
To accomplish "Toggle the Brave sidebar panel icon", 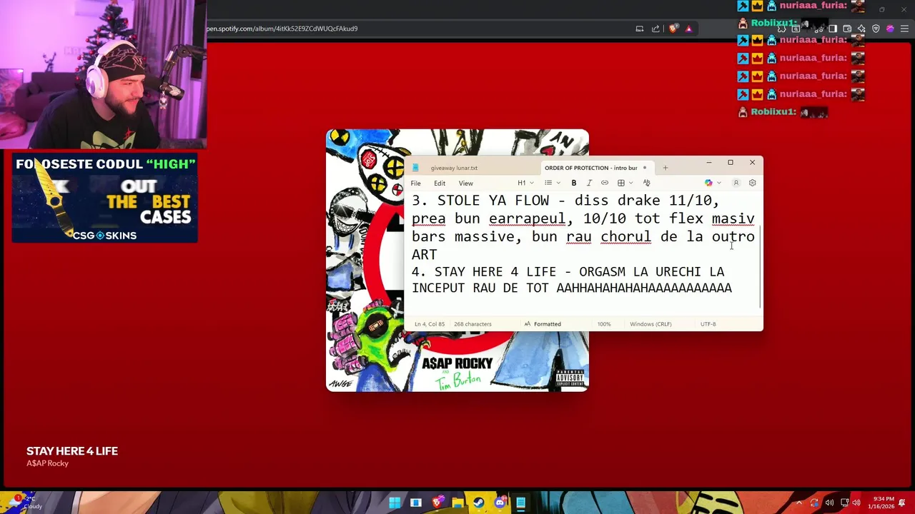I will pyautogui.click(x=833, y=29).
